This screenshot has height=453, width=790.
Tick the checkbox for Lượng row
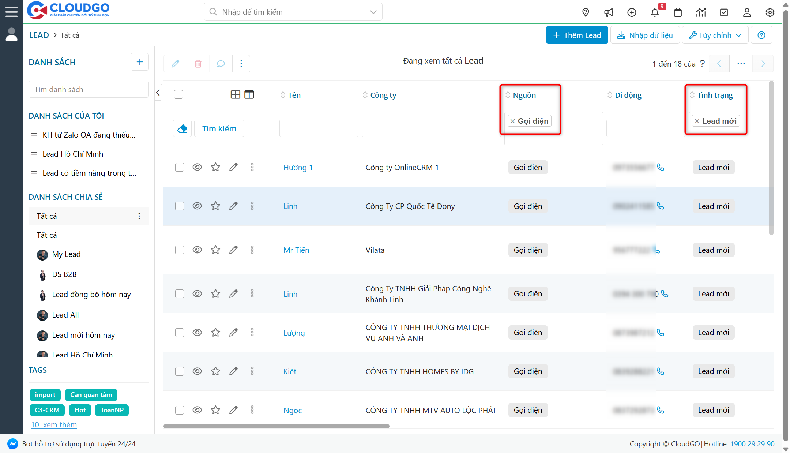point(179,333)
